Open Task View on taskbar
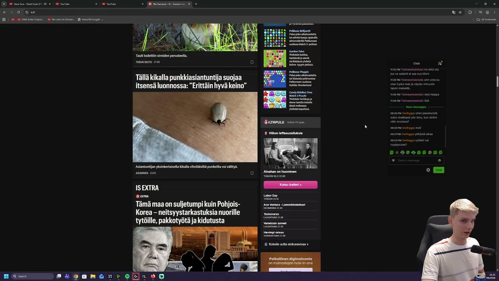Viewport: 499px width, 281px height. [59, 276]
